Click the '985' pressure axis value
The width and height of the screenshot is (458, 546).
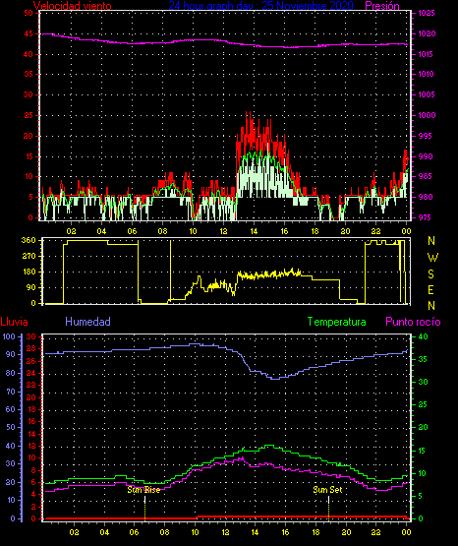tap(426, 176)
